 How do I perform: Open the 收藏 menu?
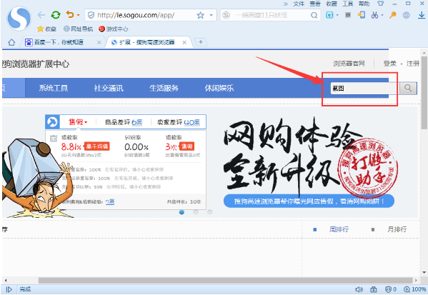click(x=331, y=4)
